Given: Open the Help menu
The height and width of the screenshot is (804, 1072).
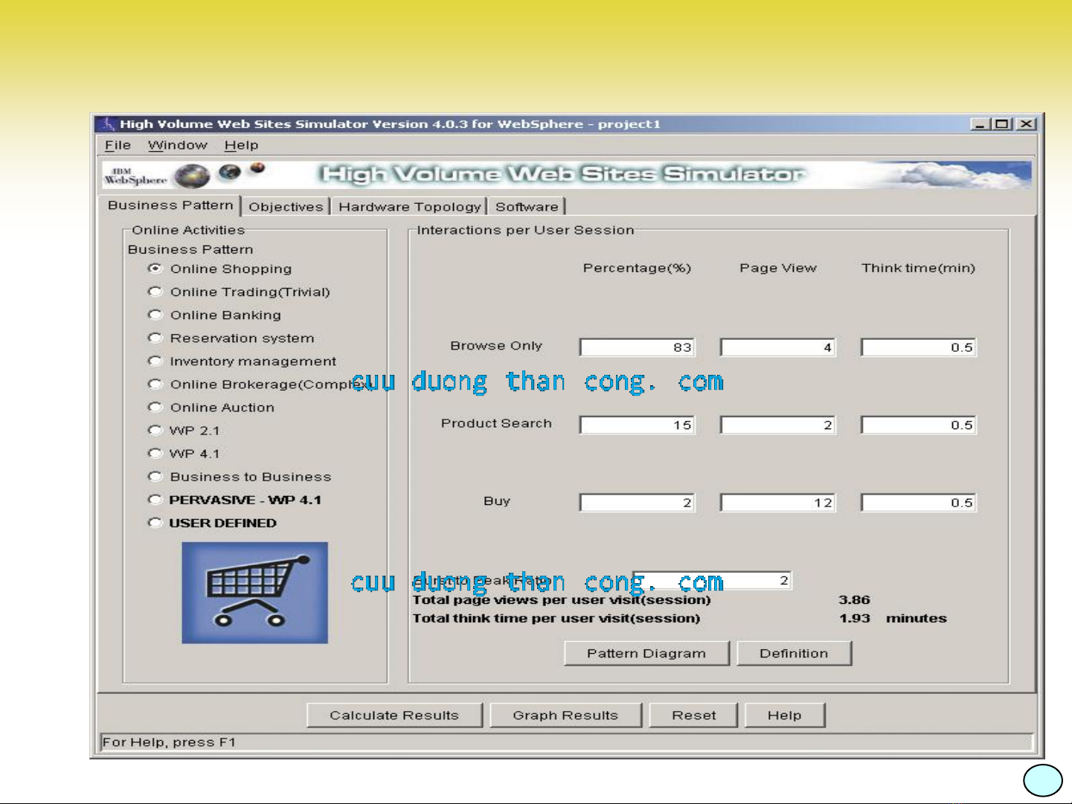Looking at the screenshot, I should coord(241,145).
